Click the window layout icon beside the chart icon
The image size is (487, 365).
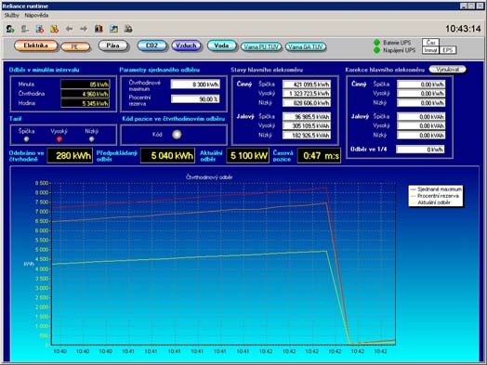[x=113, y=29]
